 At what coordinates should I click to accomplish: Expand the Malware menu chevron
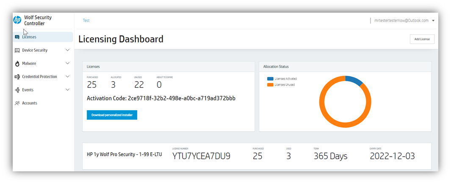point(68,63)
